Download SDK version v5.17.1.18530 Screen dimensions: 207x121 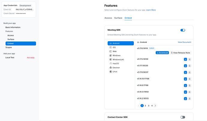[185, 66]
